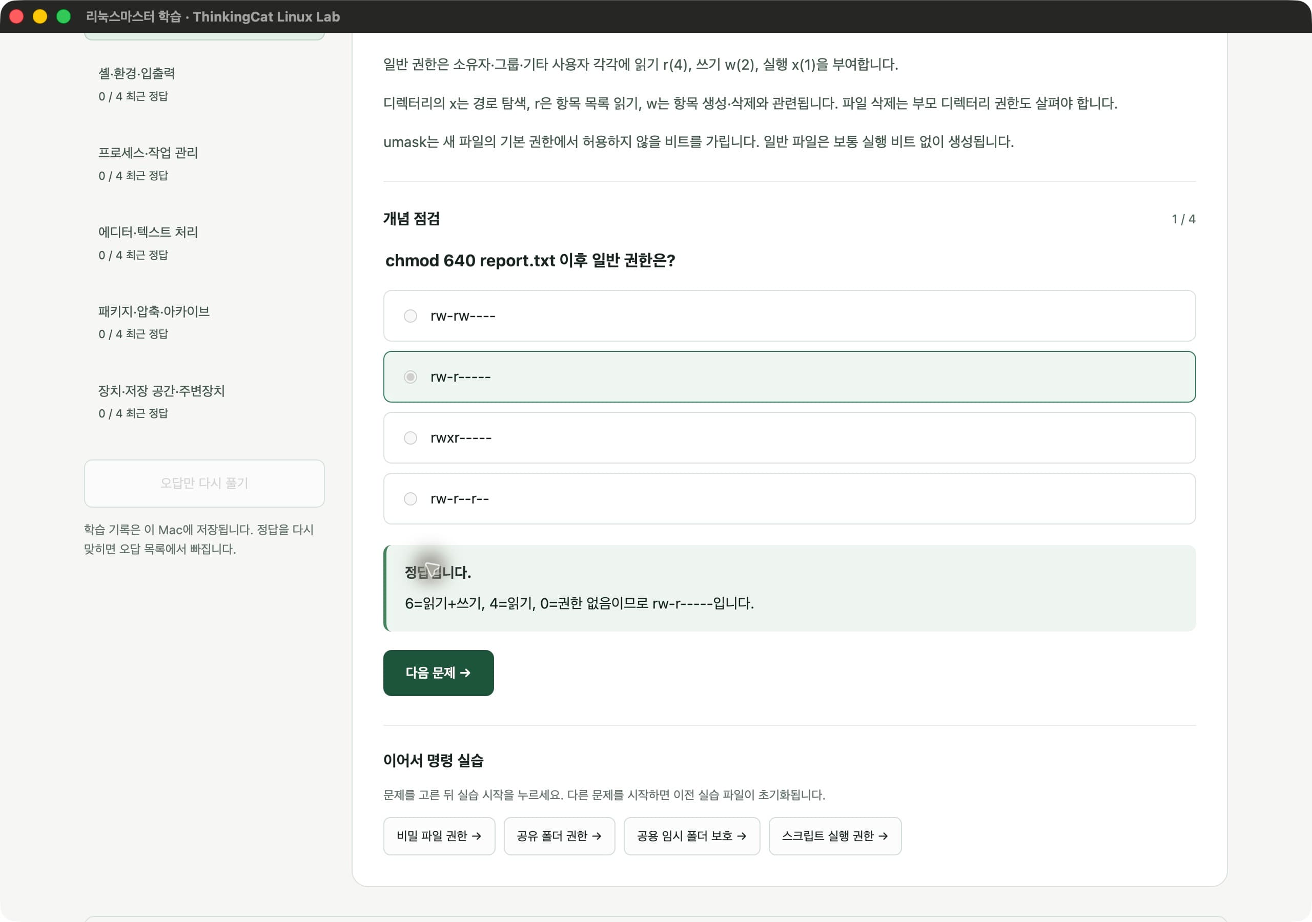Start the 공유 폴더 권한 practice

[559, 836]
